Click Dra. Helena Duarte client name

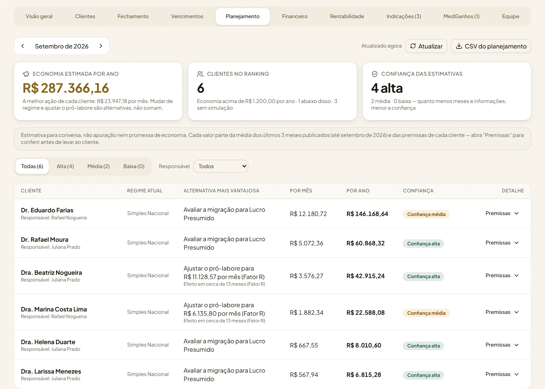click(48, 342)
